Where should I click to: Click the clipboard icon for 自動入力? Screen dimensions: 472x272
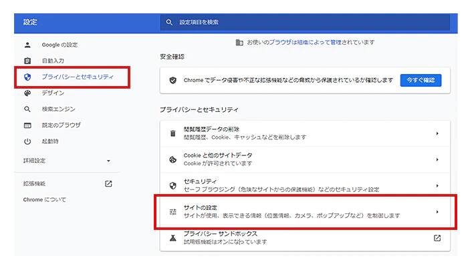27,61
